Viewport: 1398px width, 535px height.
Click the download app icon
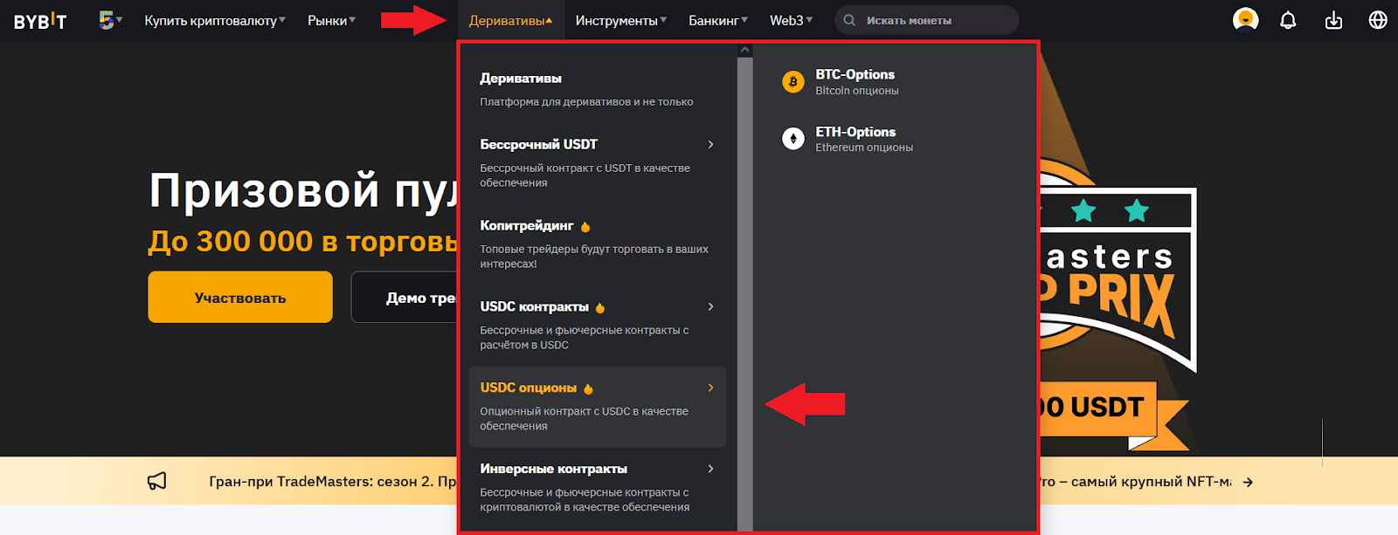[x=1333, y=20]
